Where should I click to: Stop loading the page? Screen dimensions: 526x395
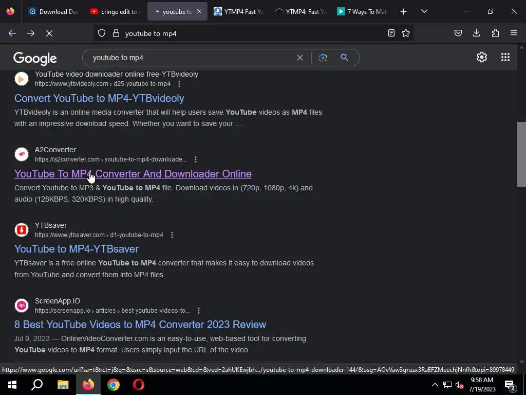[49, 33]
